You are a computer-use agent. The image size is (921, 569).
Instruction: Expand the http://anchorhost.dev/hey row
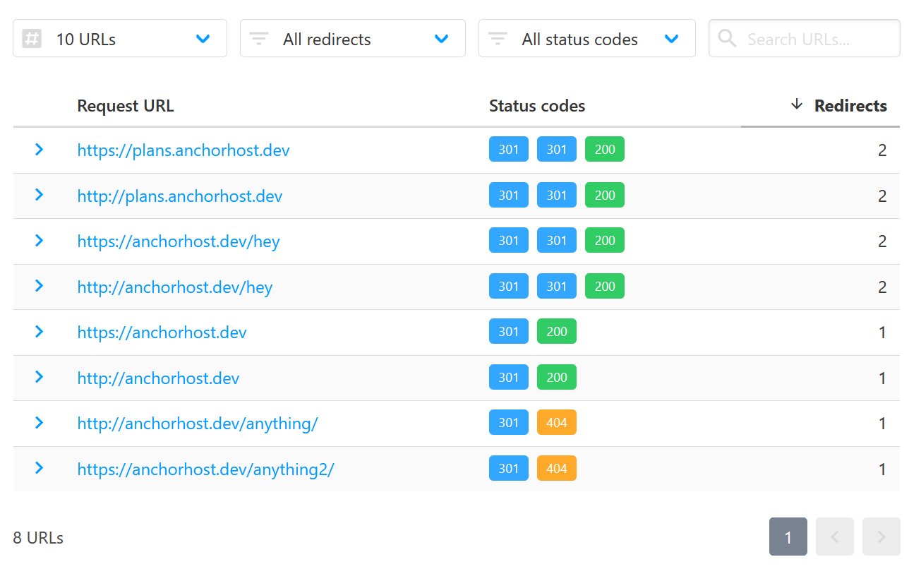pyautogui.click(x=39, y=286)
